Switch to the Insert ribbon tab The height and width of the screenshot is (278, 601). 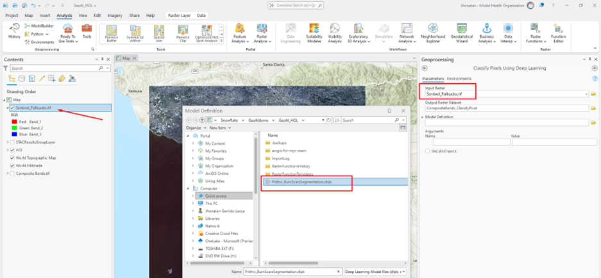point(44,16)
